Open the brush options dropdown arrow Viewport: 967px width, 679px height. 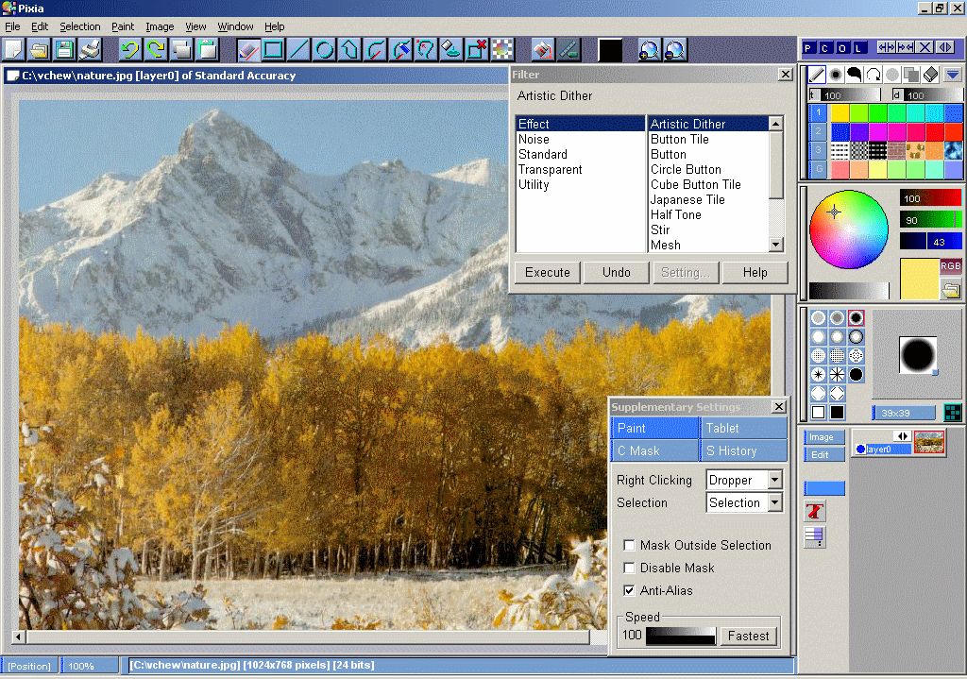[953, 75]
